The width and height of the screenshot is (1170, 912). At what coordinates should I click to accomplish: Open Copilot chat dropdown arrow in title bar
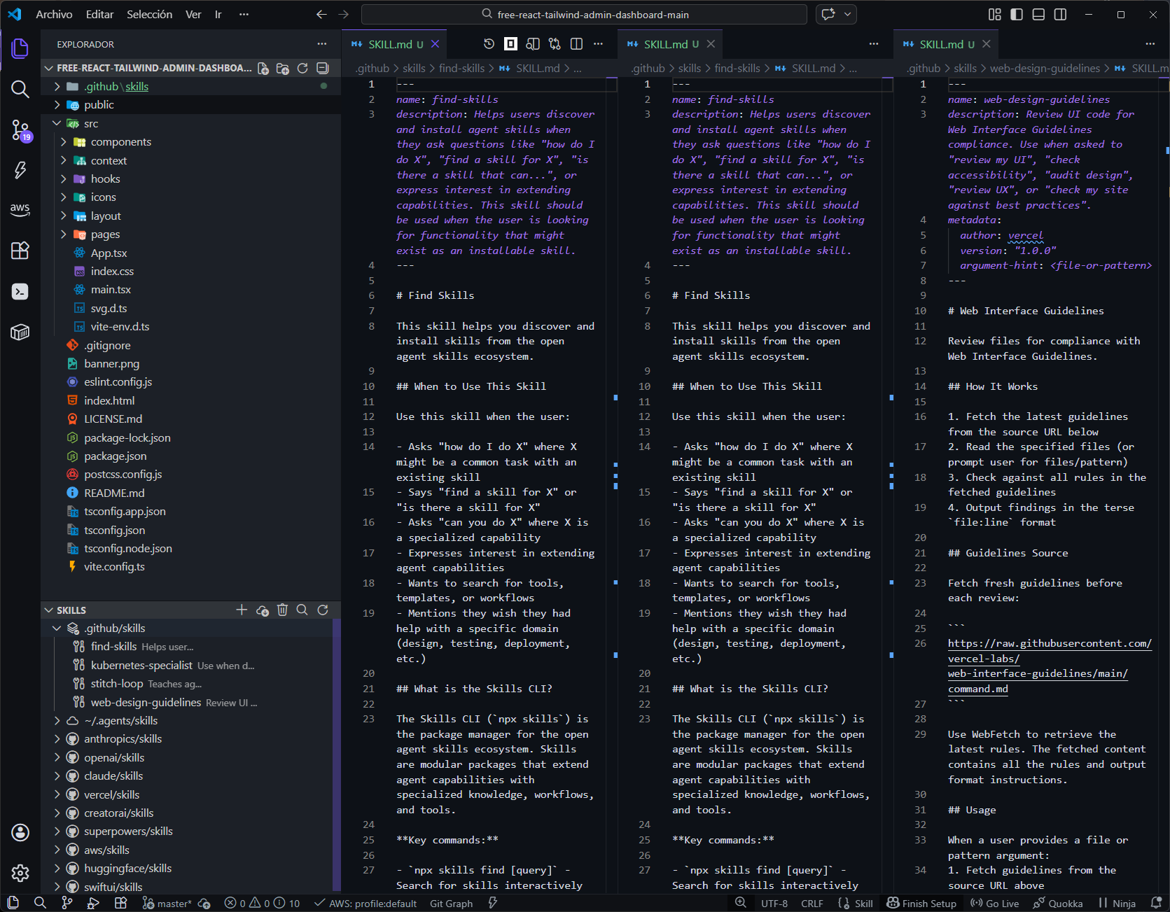click(847, 14)
